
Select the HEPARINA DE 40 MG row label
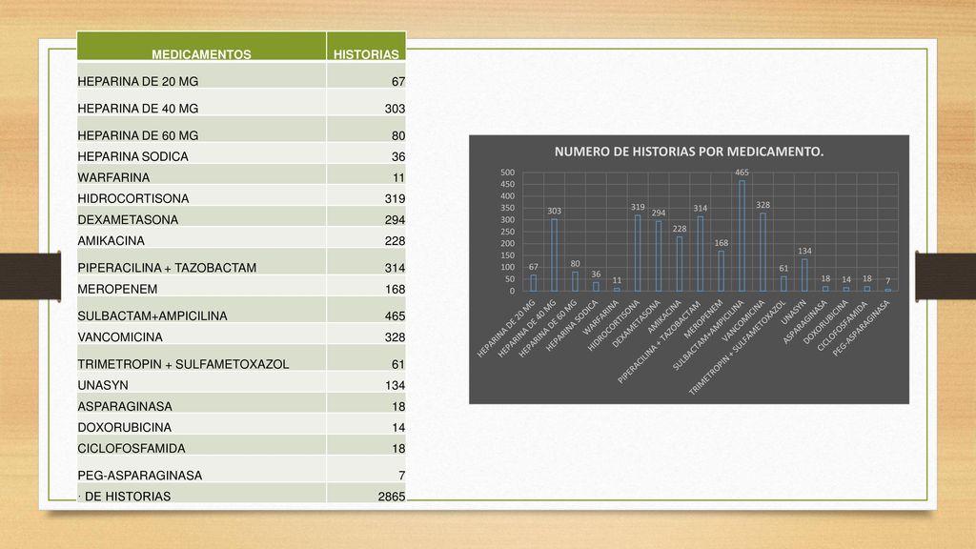click(x=138, y=109)
